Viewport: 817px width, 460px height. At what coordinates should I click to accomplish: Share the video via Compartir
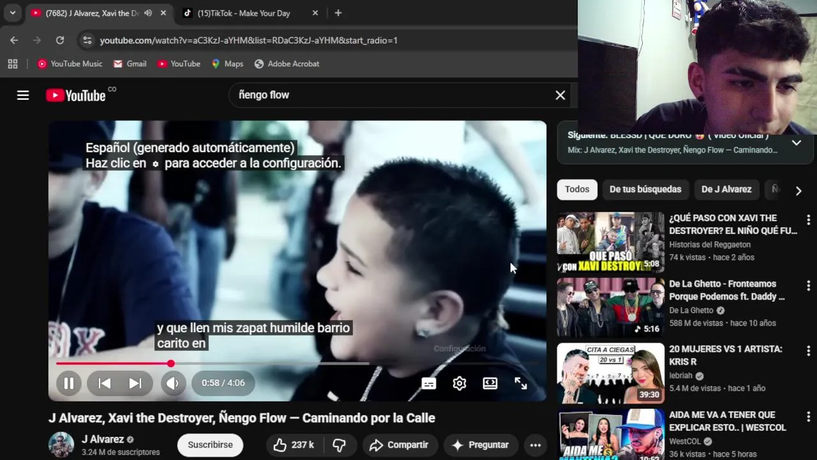click(x=399, y=445)
